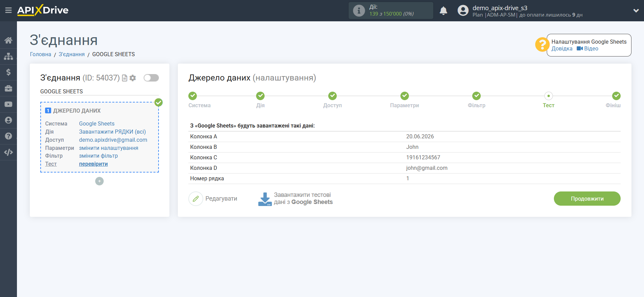This screenshot has width=644, height=297.
Task: Click the value 20.06.2026
Action: pyautogui.click(x=420, y=137)
